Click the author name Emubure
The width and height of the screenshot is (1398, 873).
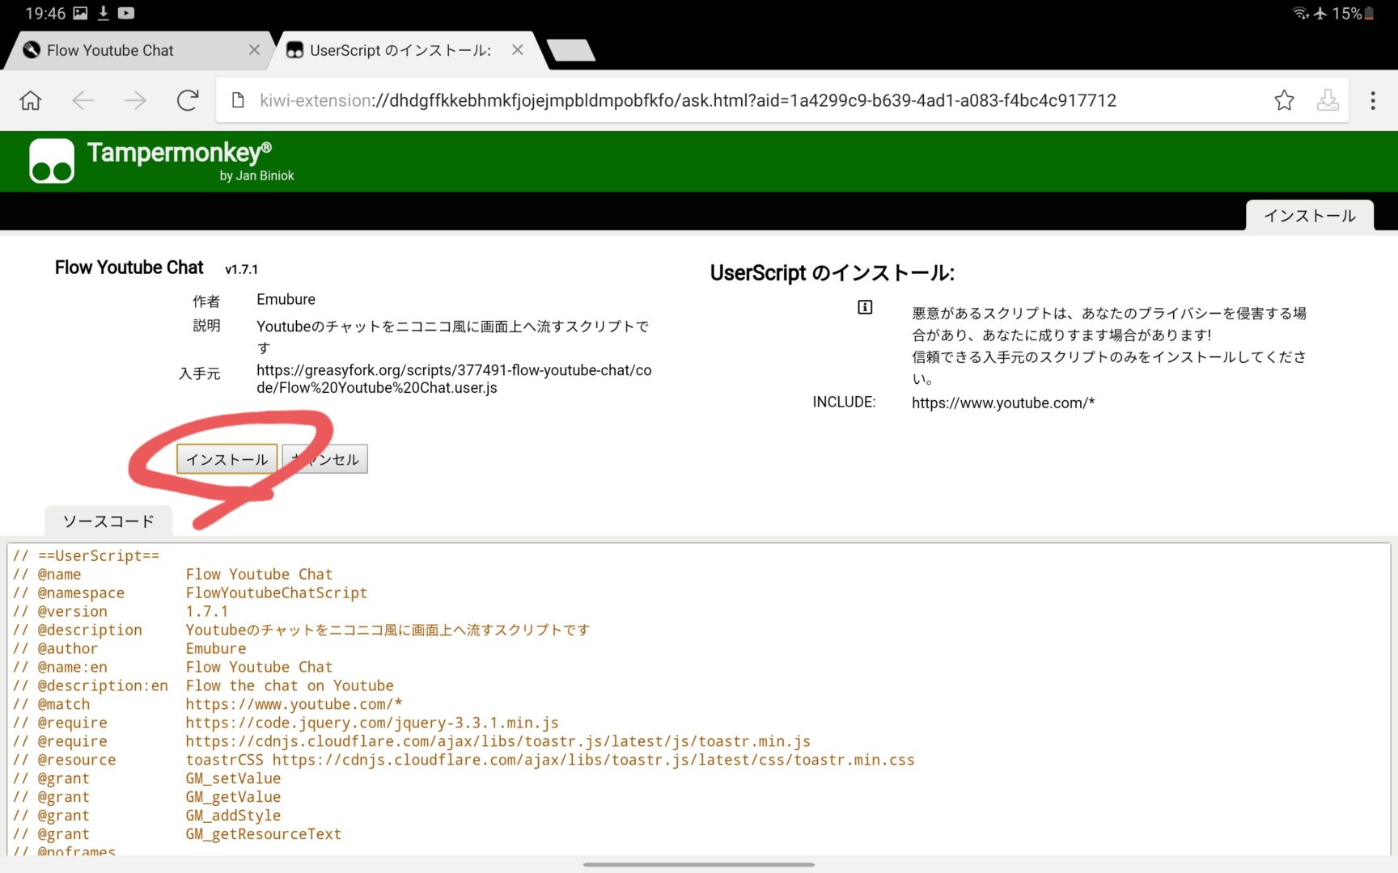point(286,299)
